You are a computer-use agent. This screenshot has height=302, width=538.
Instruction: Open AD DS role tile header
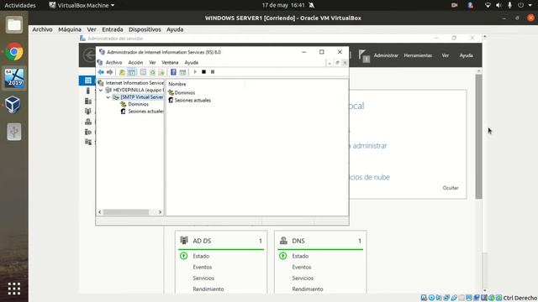[221, 241]
